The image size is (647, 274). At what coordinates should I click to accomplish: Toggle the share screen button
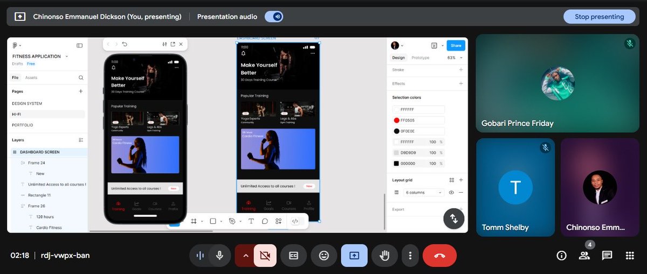pyautogui.click(x=354, y=256)
